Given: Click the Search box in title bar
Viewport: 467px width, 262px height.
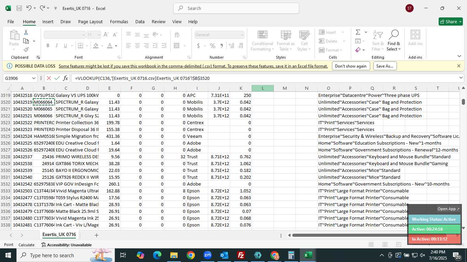Looking at the screenshot, I should coord(236,8).
